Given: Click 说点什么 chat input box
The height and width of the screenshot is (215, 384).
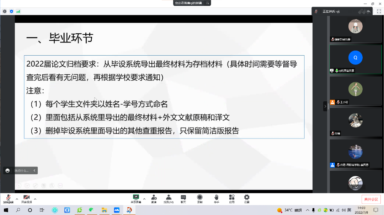Looking at the screenshot, I should click(22, 170).
